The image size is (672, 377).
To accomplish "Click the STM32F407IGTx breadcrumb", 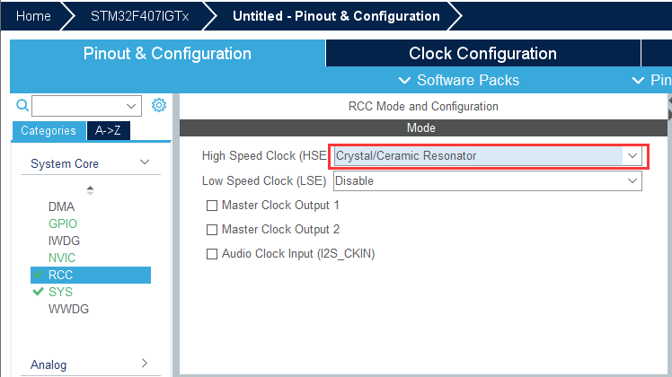I will 140,16.
